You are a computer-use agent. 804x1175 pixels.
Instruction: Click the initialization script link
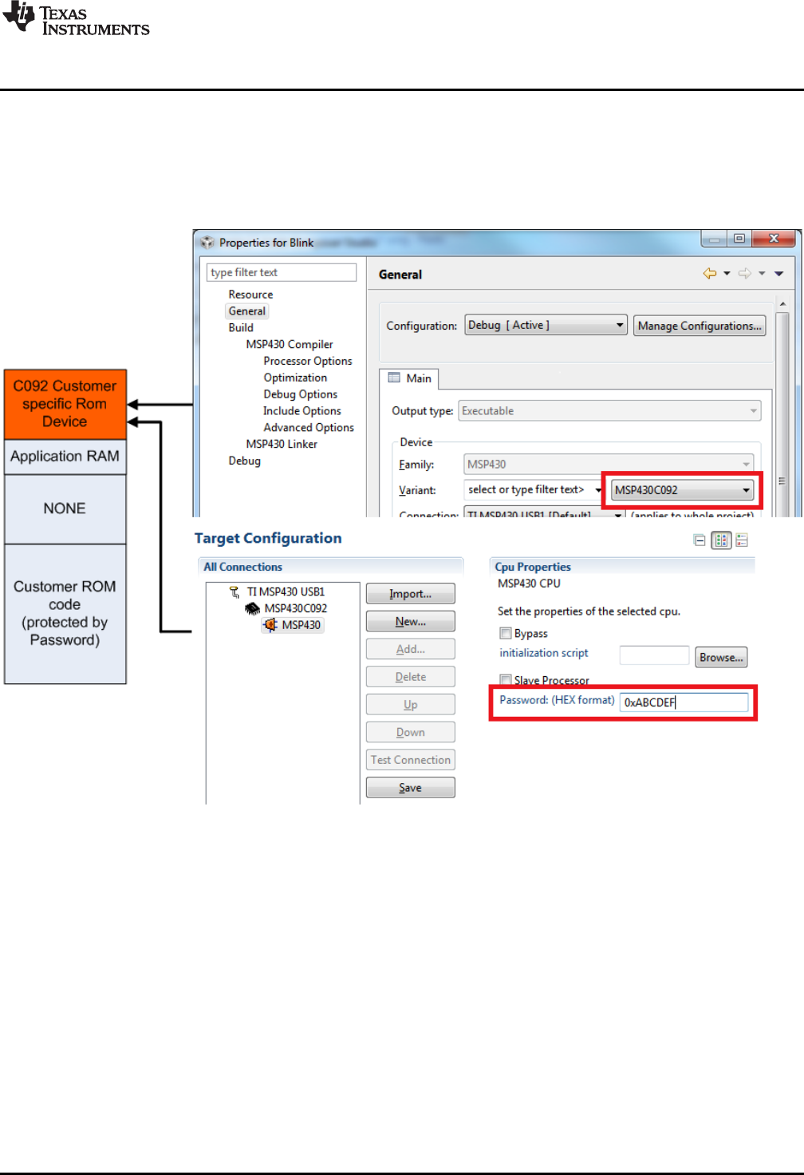(544, 653)
